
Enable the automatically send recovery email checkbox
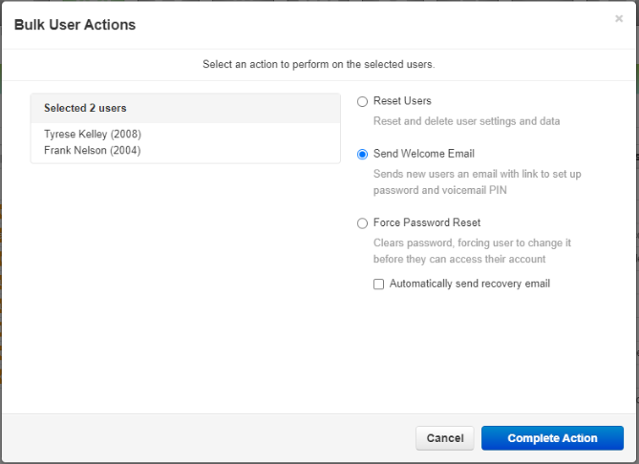click(x=378, y=284)
